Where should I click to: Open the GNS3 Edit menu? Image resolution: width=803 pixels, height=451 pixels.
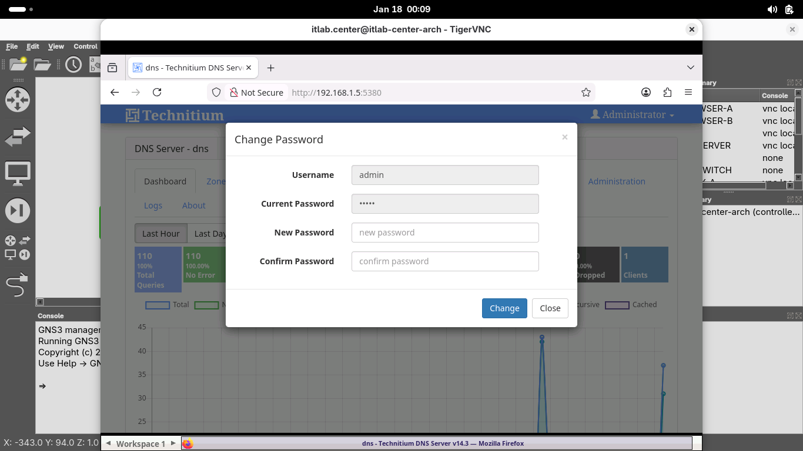pyautogui.click(x=33, y=46)
